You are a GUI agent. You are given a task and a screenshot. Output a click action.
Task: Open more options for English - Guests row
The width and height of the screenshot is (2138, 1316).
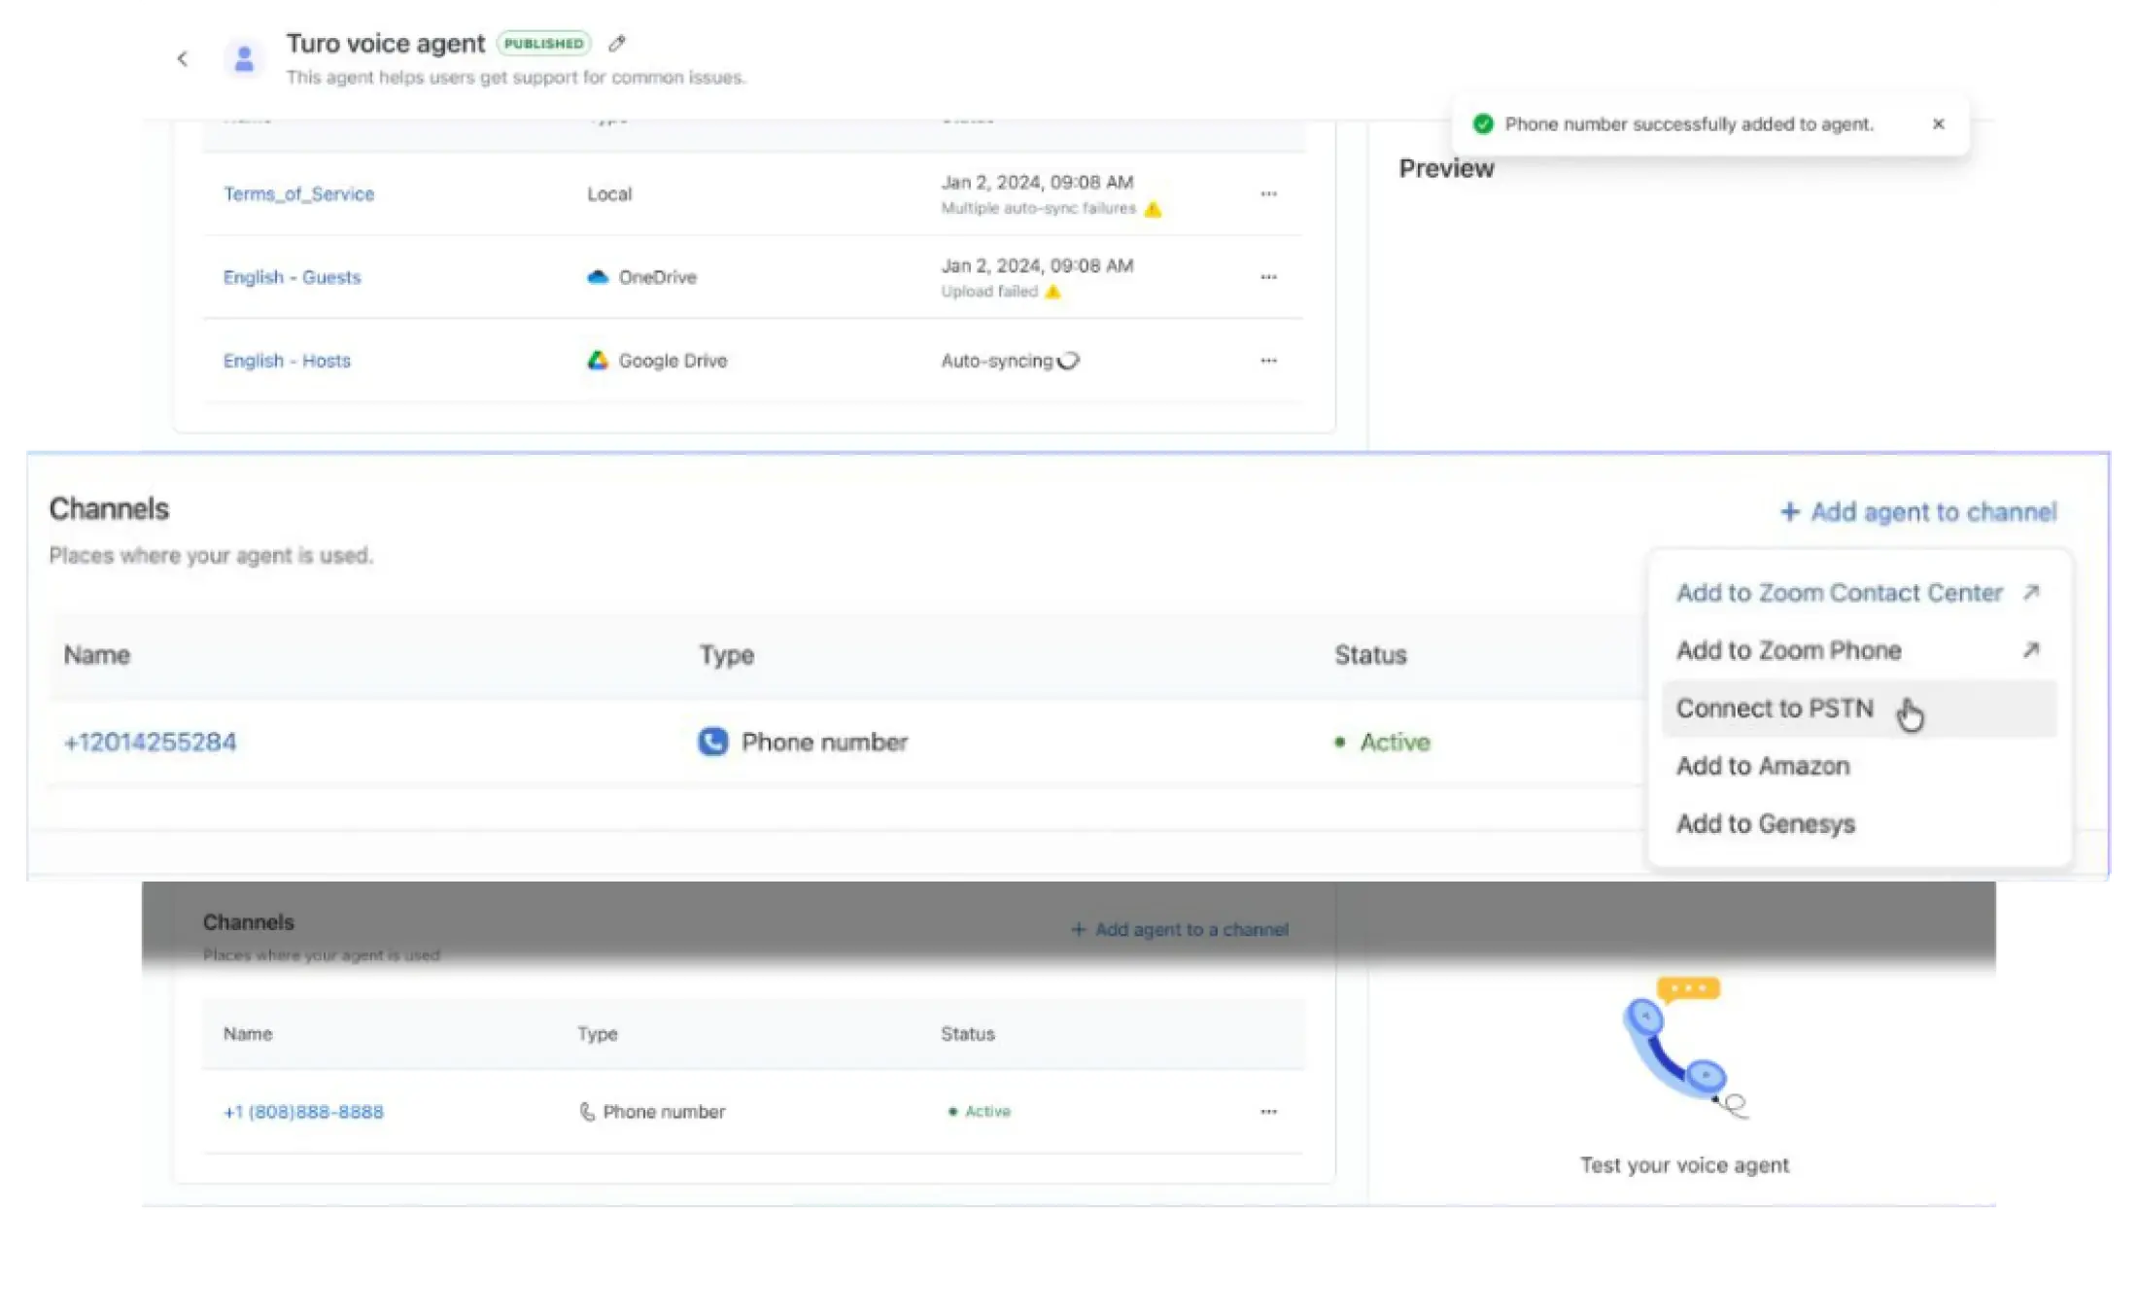pos(1268,277)
